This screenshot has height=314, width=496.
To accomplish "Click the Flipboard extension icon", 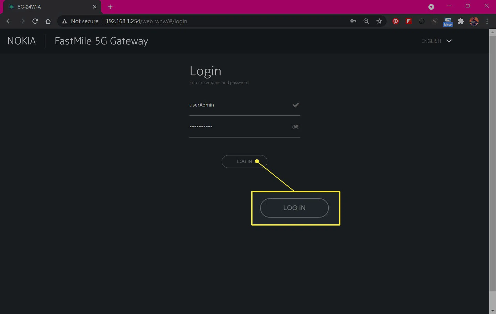I will point(408,21).
